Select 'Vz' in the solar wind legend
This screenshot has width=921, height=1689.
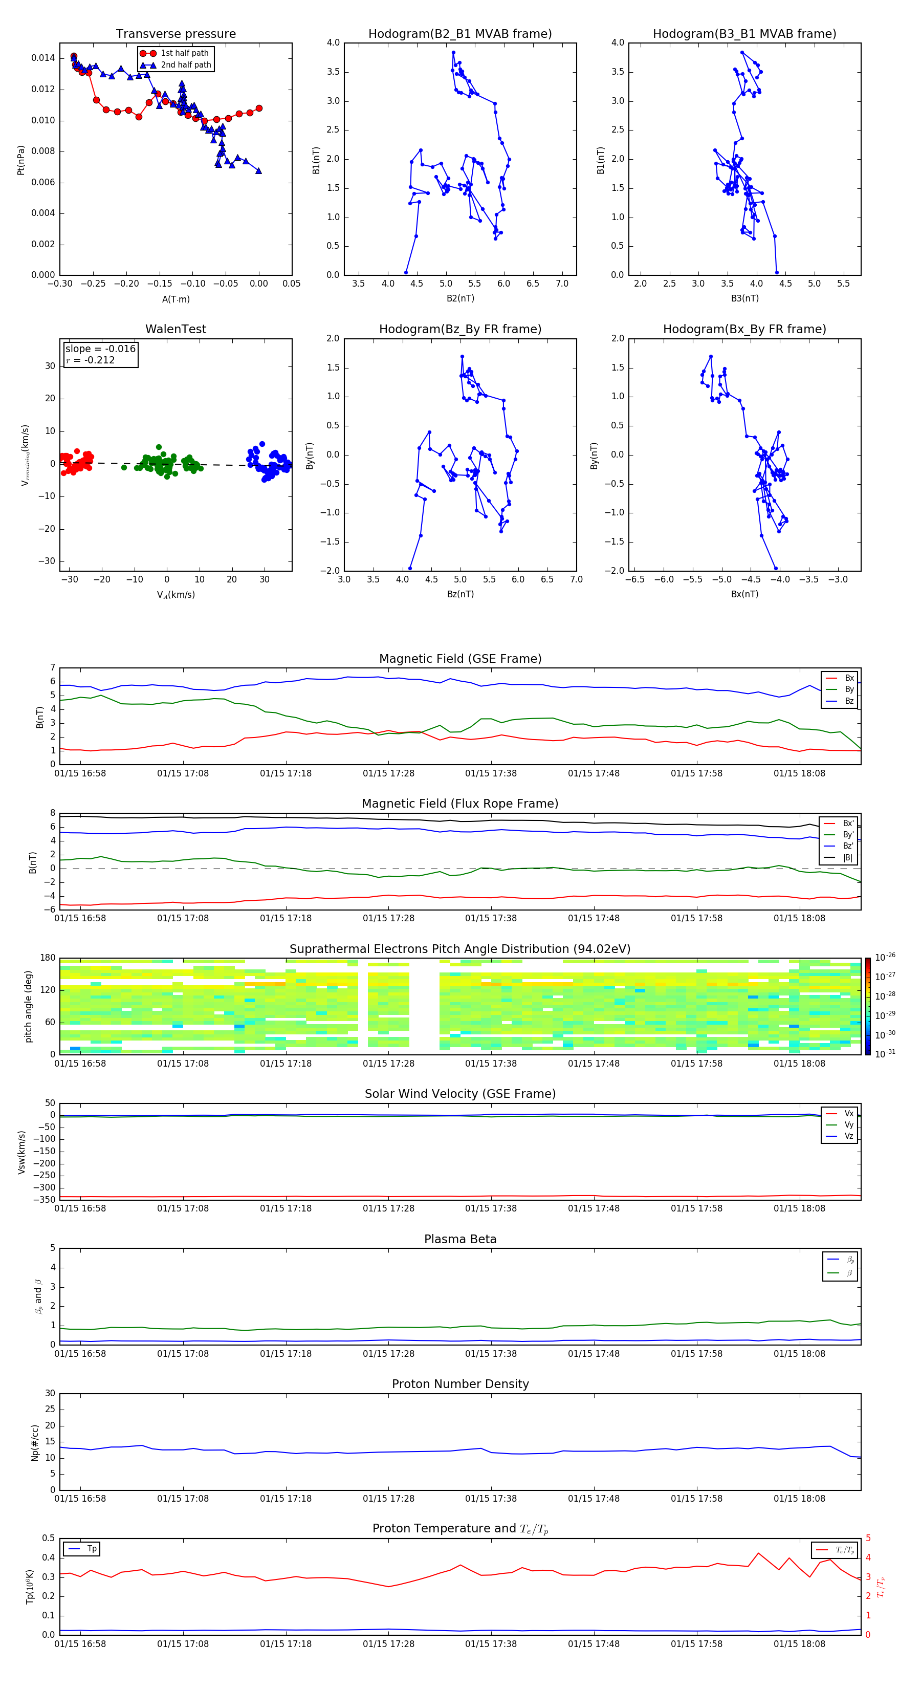(840, 1136)
